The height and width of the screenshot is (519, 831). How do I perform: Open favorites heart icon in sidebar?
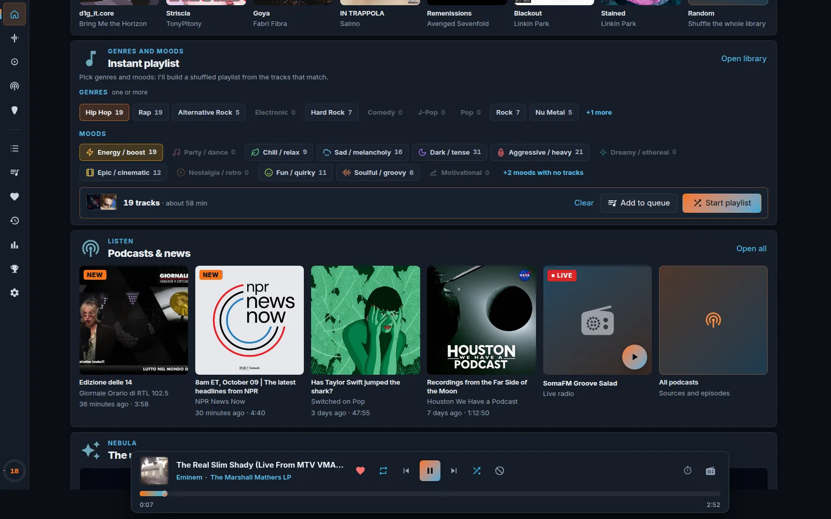point(15,197)
